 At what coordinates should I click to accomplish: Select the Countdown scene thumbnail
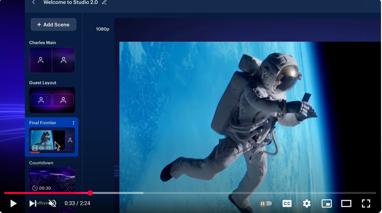pyautogui.click(x=52, y=180)
